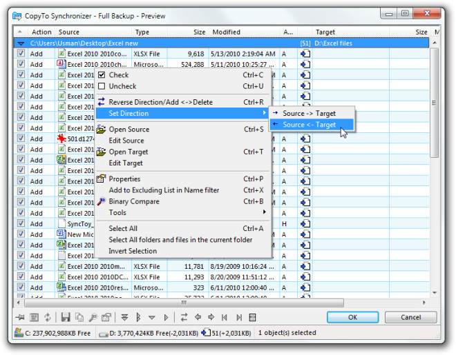Click the OK button
The image size is (456, 355).
click(x=352, y=317)
